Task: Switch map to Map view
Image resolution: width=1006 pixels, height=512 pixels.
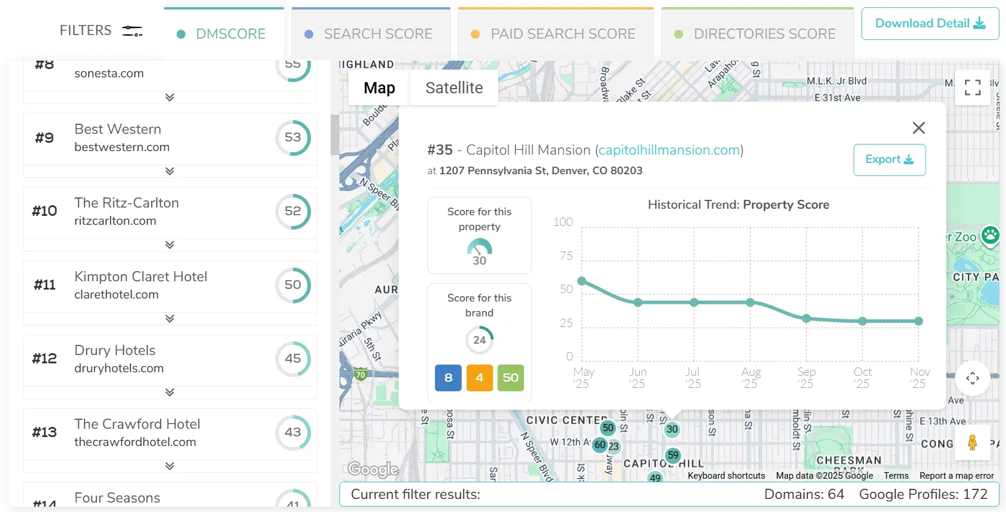Action: click(x=379, y=88)
